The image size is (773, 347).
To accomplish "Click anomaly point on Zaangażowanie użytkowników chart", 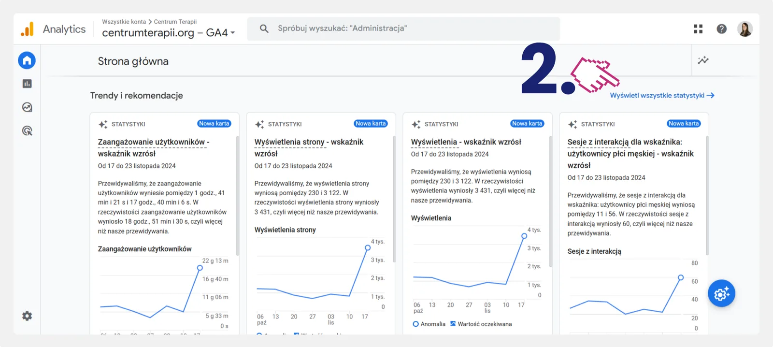I will coord(200,268).
